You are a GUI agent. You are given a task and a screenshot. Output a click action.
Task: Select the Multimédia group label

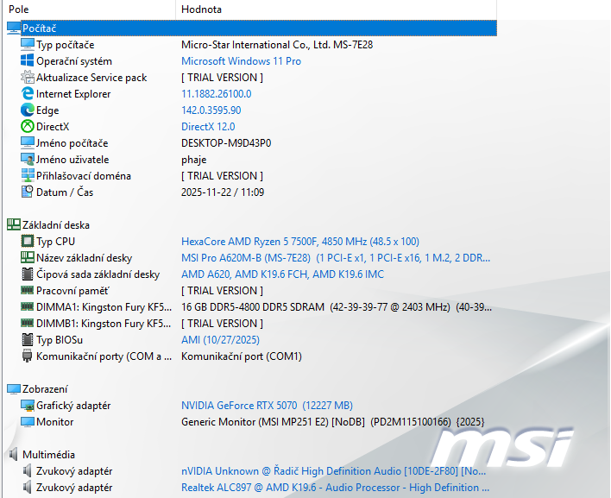click(x=48, y=455)
